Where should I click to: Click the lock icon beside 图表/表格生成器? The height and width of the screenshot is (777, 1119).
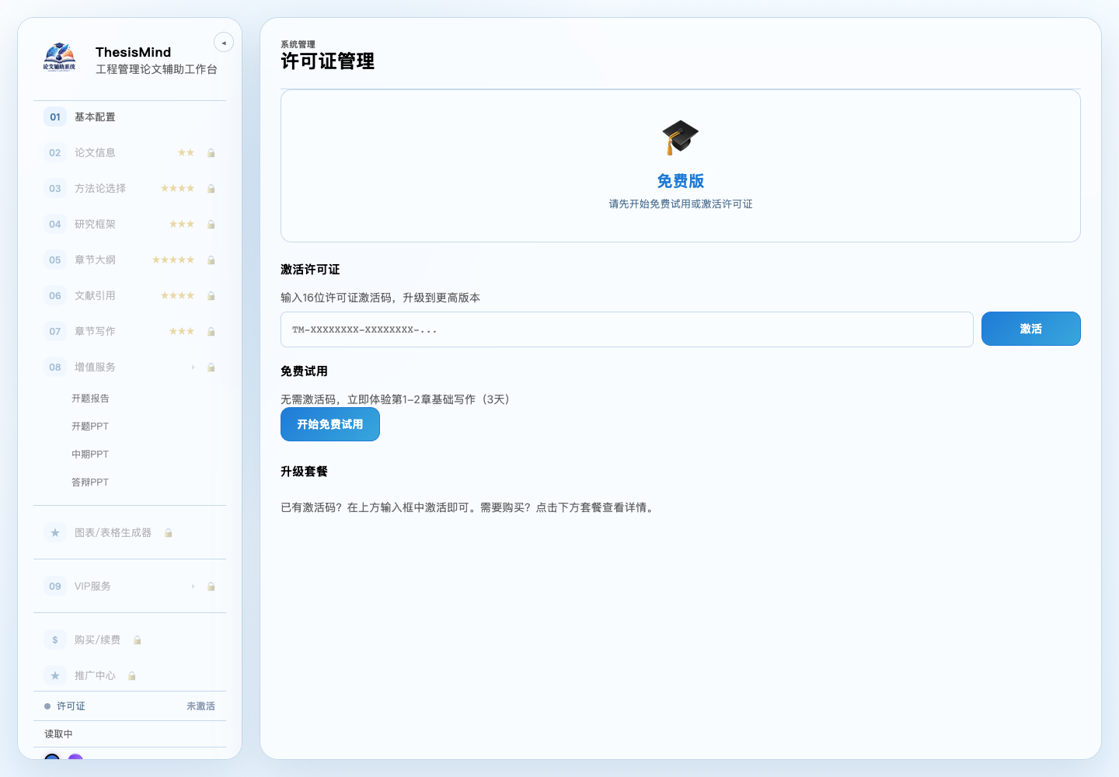click(x=169, y=533)
